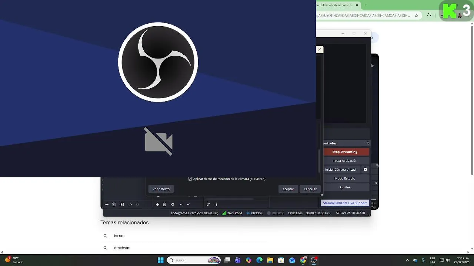The image size is (474, 266).
Task: Toggle 'Aplicar datos de rotación de la cámara' checkbox
Action: [x=190, y=179]
